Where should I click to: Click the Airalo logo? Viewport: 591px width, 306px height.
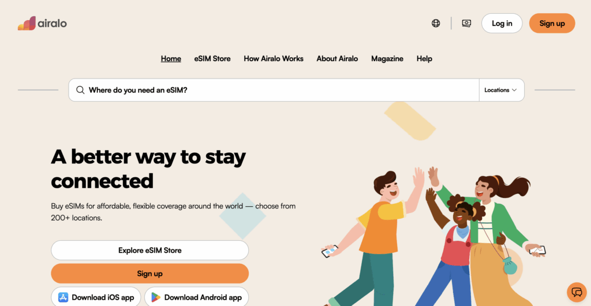42,23
